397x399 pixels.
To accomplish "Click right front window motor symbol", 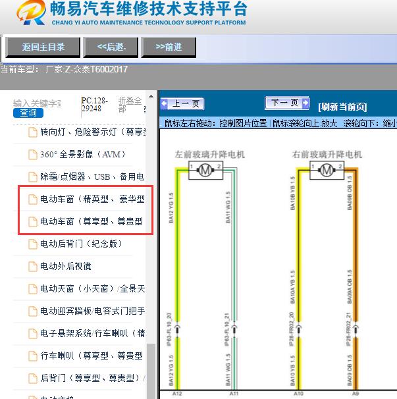I will [327, 171].
